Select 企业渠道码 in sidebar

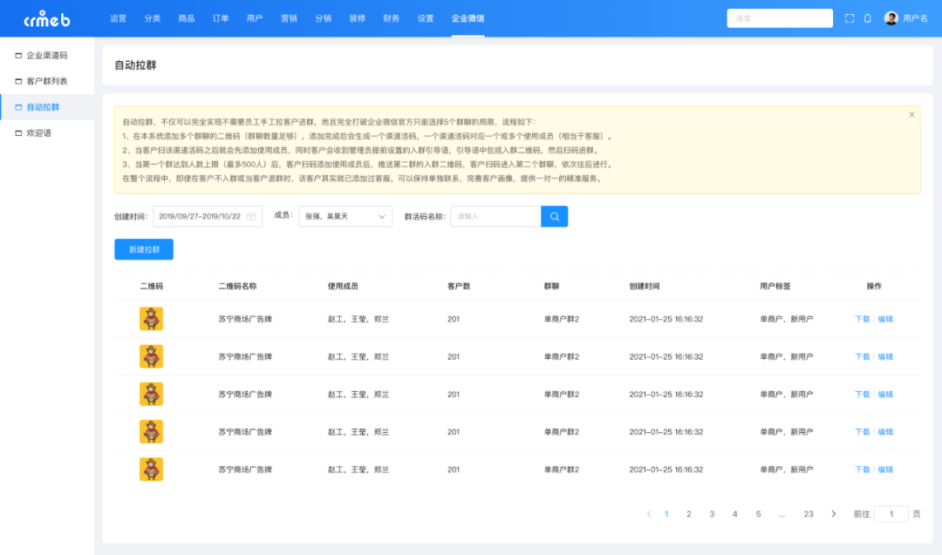tap(47, 55)
